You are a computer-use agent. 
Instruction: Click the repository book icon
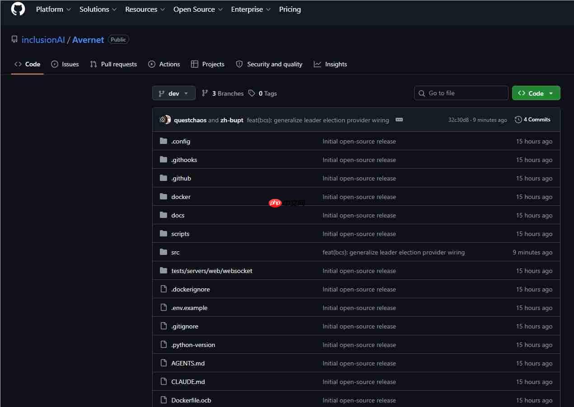[x=14, y=40]
